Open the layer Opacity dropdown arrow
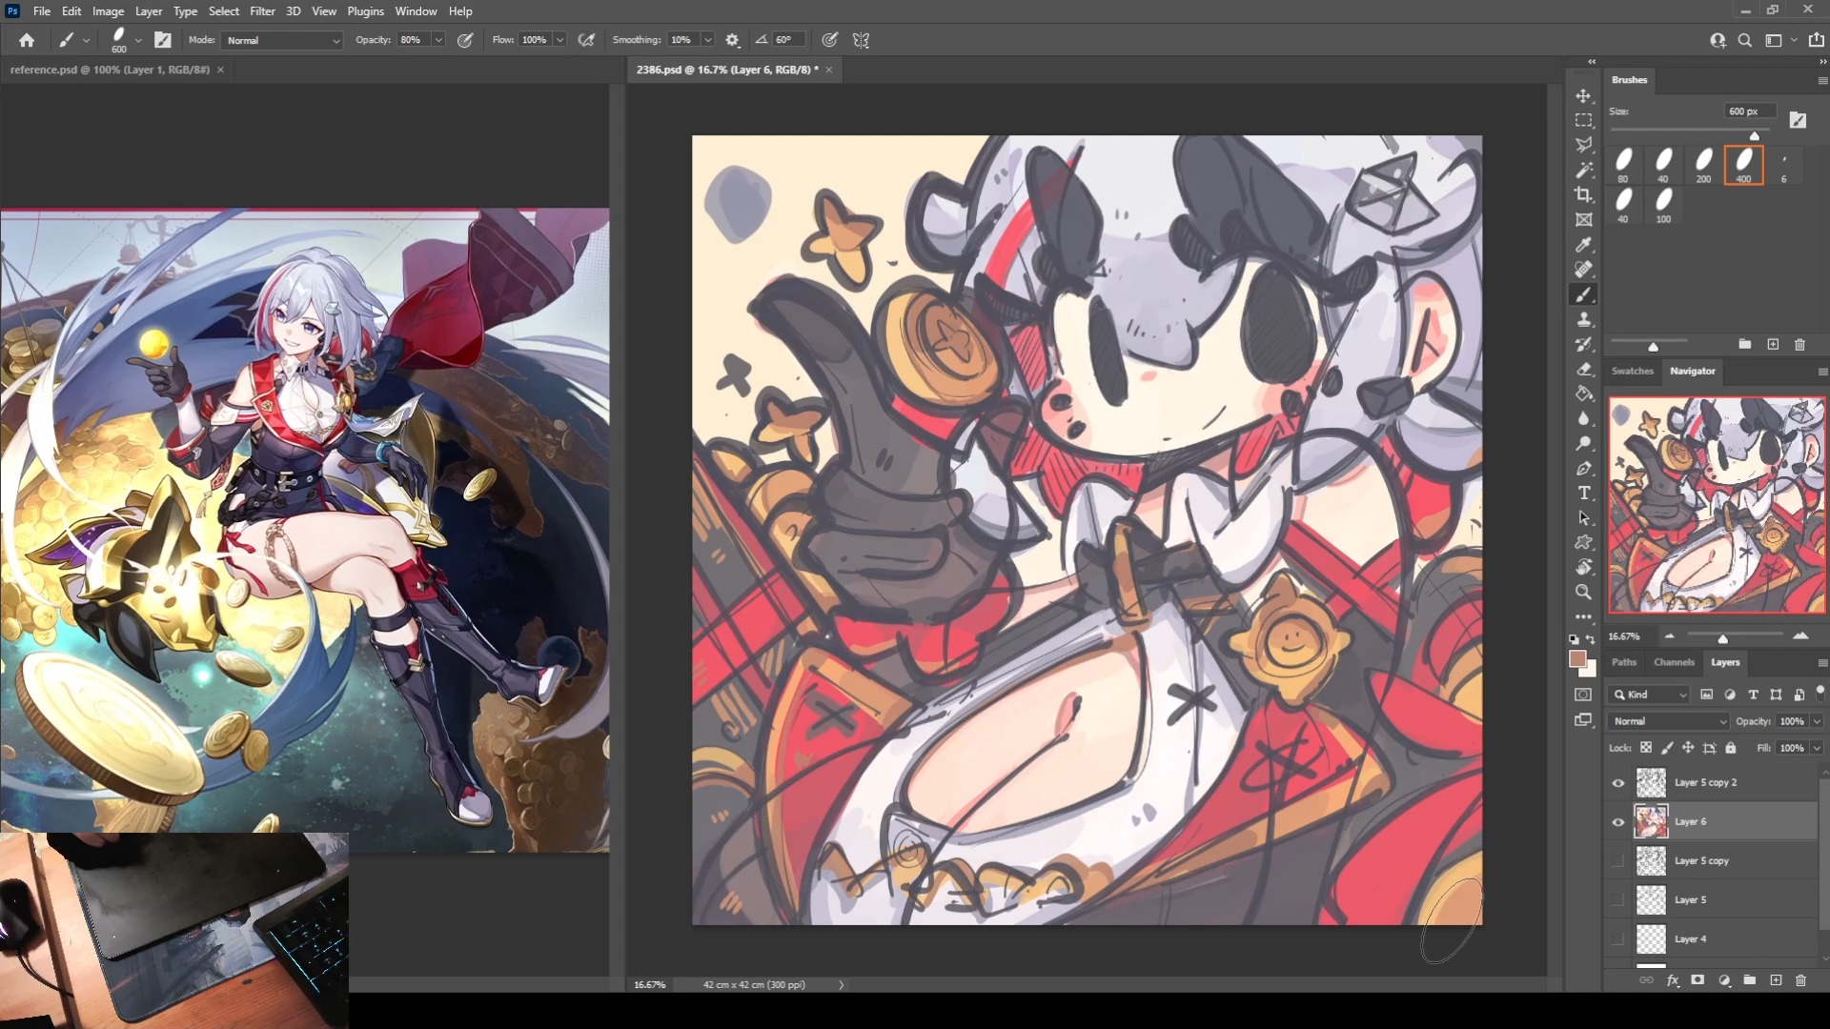 1817,721
